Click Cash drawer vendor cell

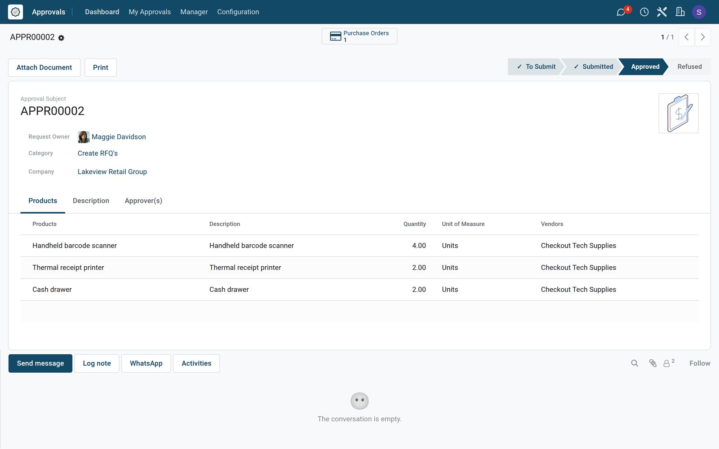pos(578,290)
